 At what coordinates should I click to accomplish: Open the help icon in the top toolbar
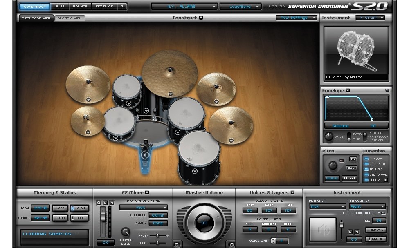(x=121, y=6)
